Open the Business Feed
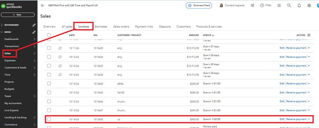The width and height of the screenshot is (319, 128). point(199,5)
